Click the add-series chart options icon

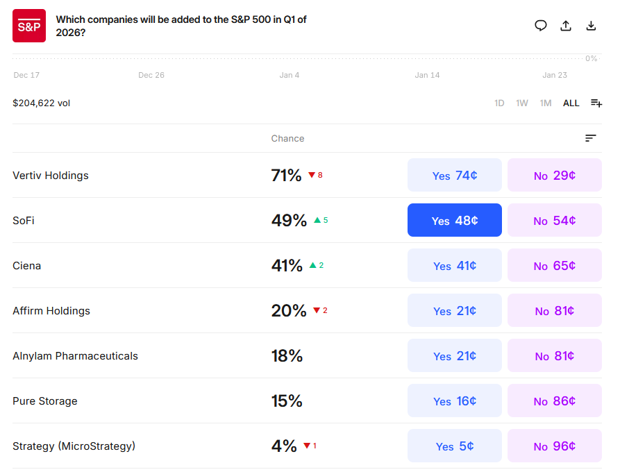pyautogui.click(x=596, y=103)
